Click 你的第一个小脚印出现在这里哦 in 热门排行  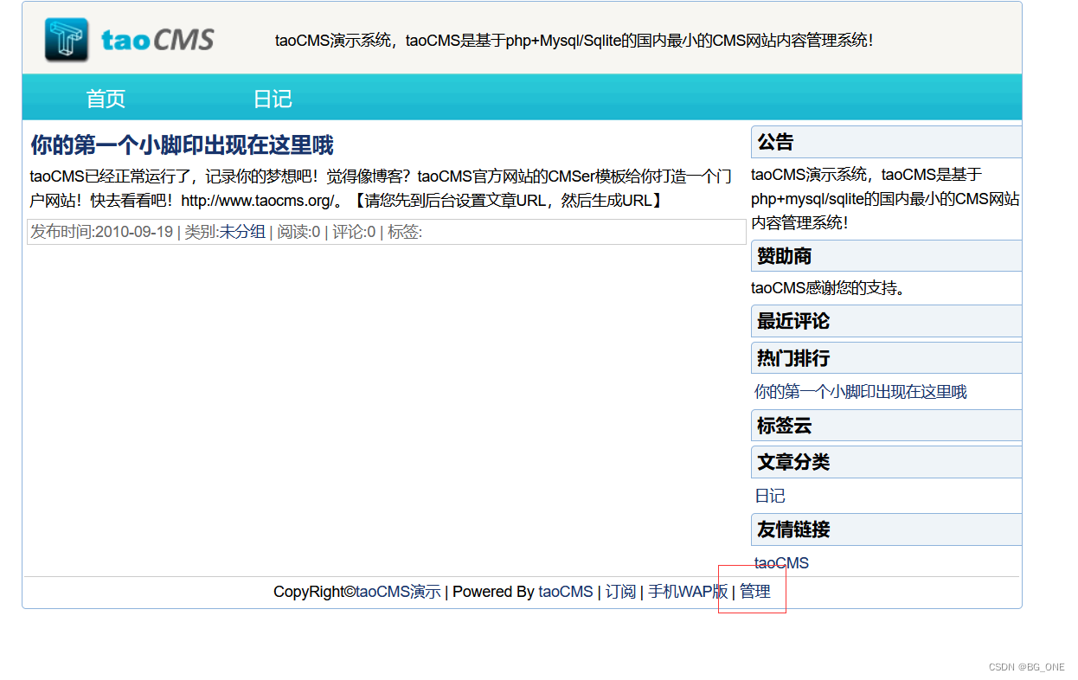(860, 392)
